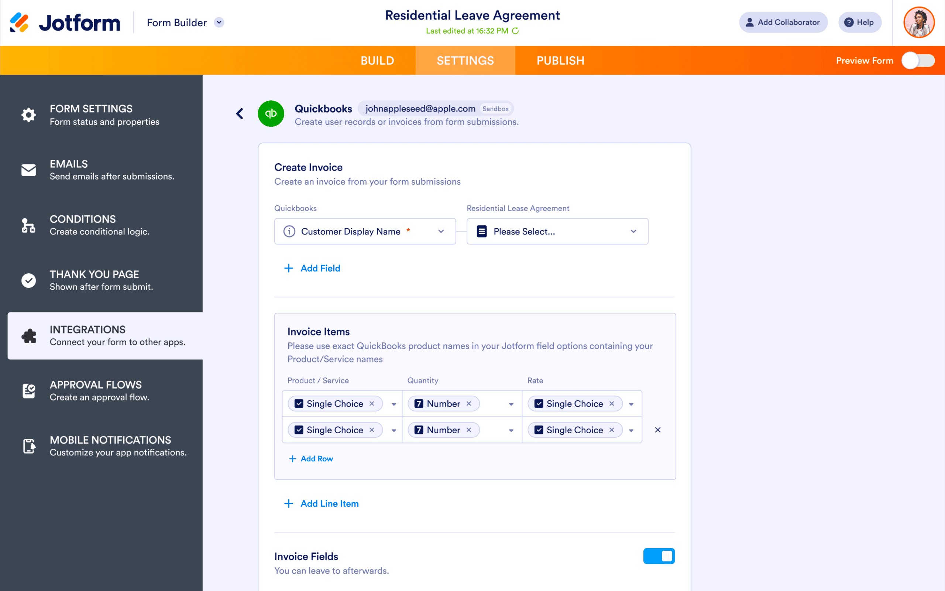Click the Integrations puzzle piece icon
This screenshot has width=945, height=591.
(28, 335)
